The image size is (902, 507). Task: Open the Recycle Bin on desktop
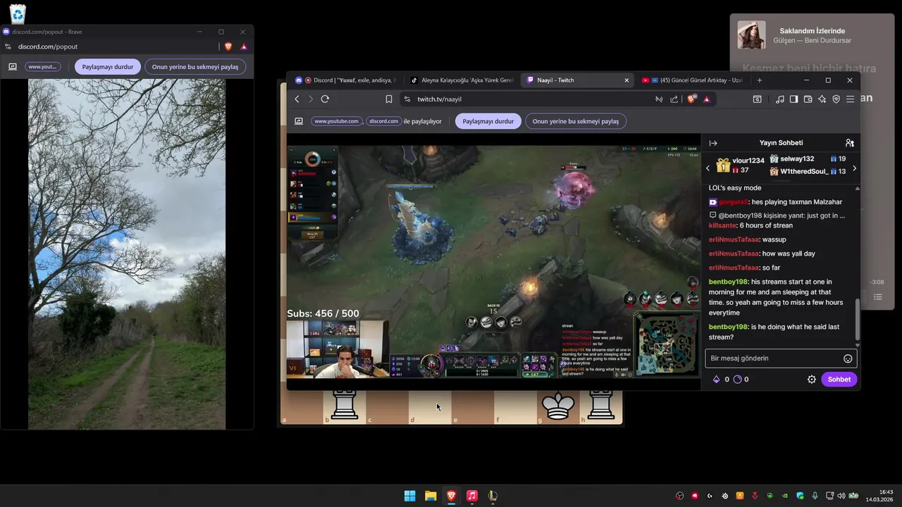[x=18, y=13]
